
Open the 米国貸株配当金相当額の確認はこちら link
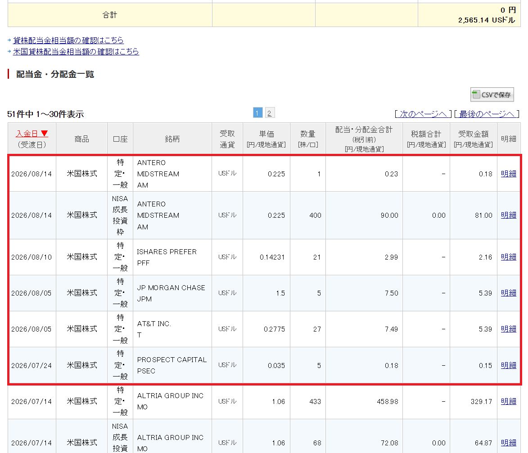pos(76,51)
